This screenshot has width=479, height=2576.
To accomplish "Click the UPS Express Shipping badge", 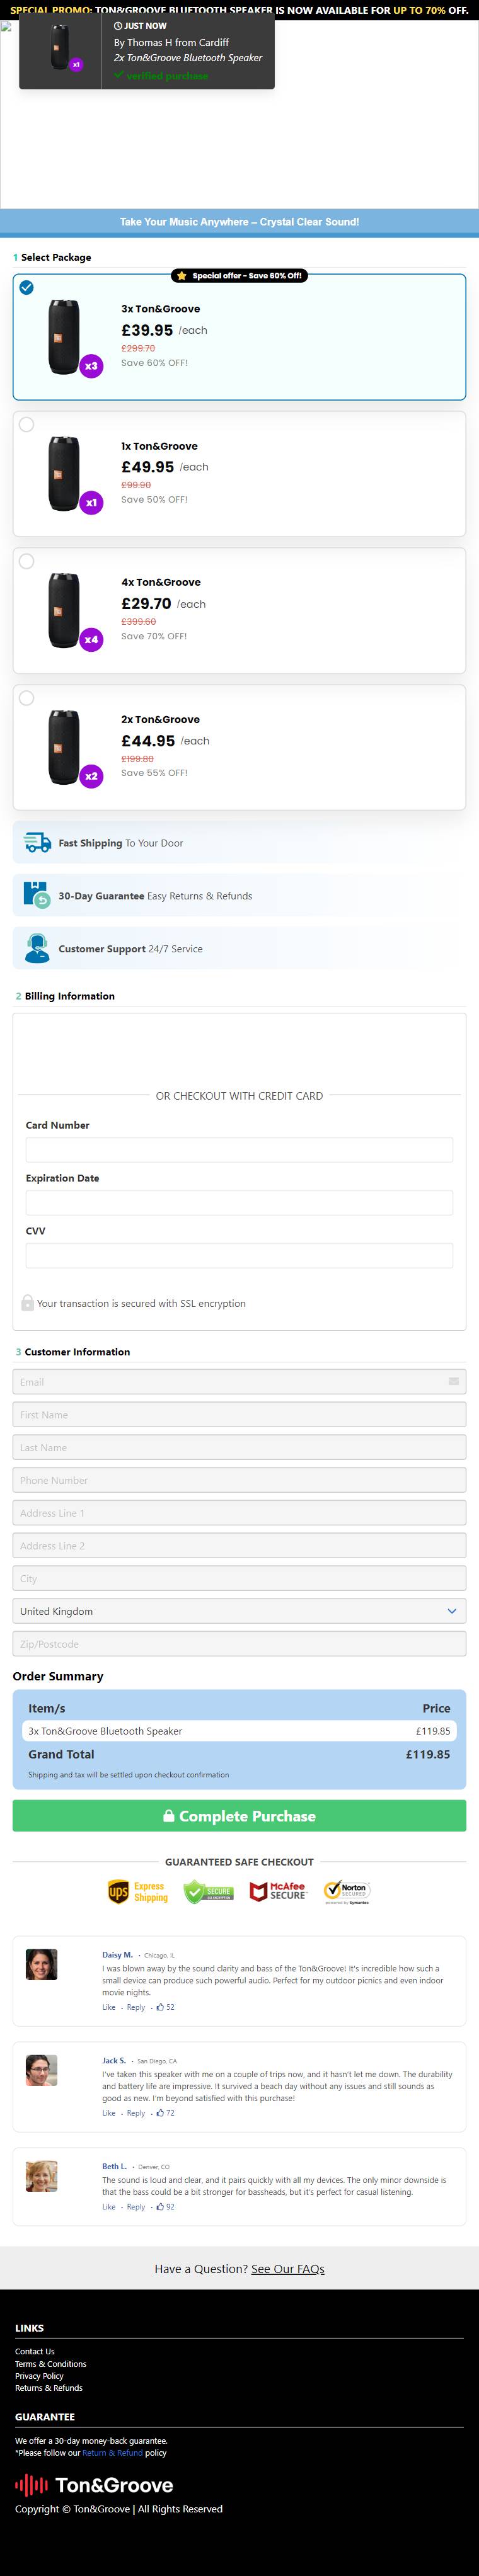I will (x=138, y=1892).
